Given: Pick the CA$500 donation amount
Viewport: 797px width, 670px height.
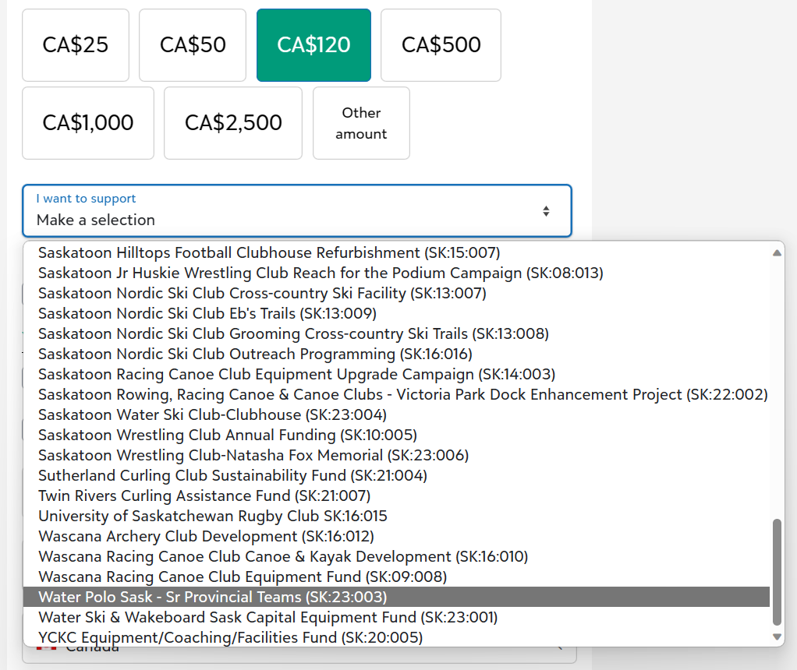Looking at the screenshot, I should tap(441, 45).
